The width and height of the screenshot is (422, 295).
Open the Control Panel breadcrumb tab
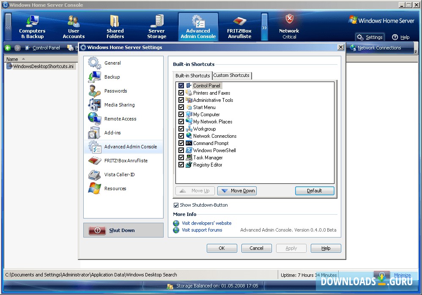click(x=46, y=48)
